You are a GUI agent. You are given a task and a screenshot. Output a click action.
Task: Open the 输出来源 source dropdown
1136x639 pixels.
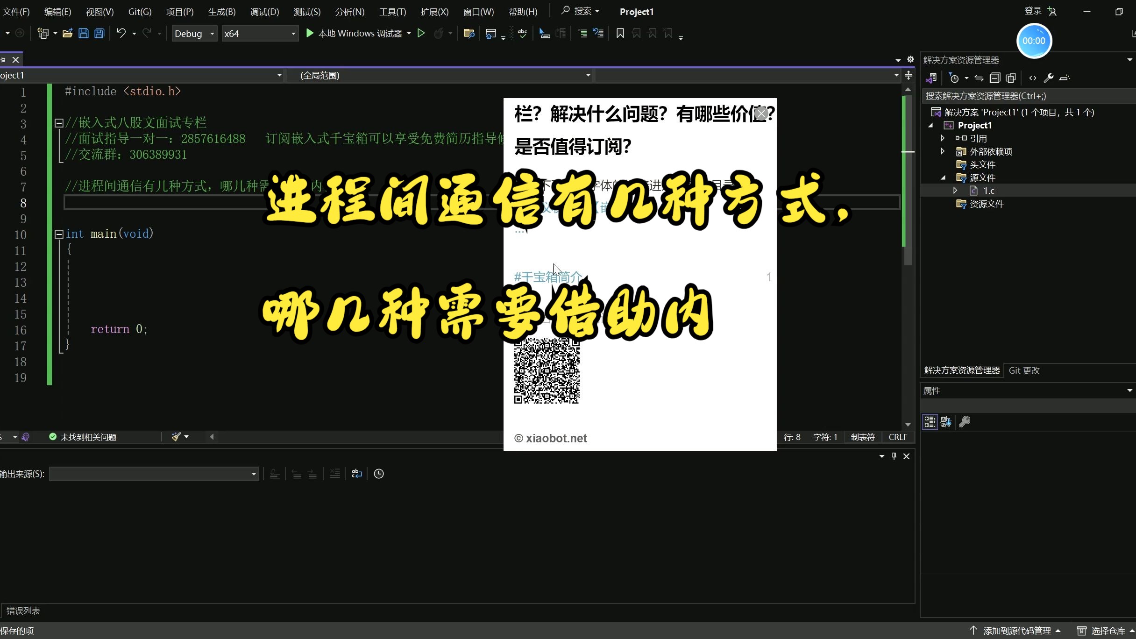(154, 474)
